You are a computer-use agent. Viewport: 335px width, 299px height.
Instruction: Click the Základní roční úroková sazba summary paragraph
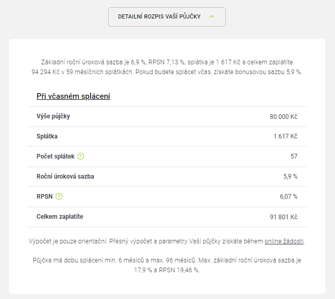[167, 67]
